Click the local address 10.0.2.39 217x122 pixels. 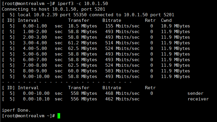click(x=43, y=15)
